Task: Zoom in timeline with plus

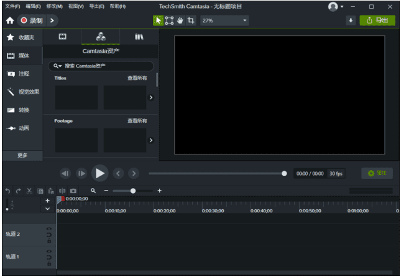Action: point(159,191)
